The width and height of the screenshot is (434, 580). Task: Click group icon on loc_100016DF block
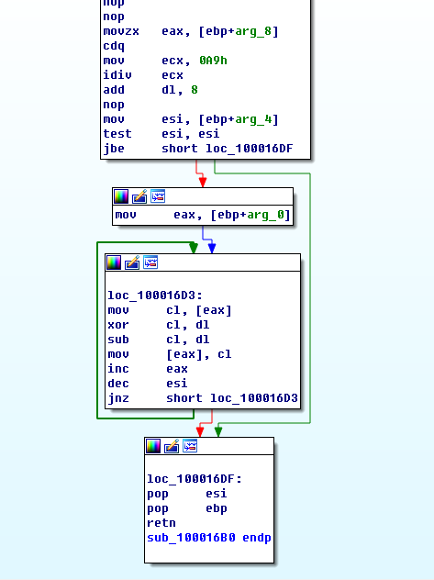click(x=190, y=446)
